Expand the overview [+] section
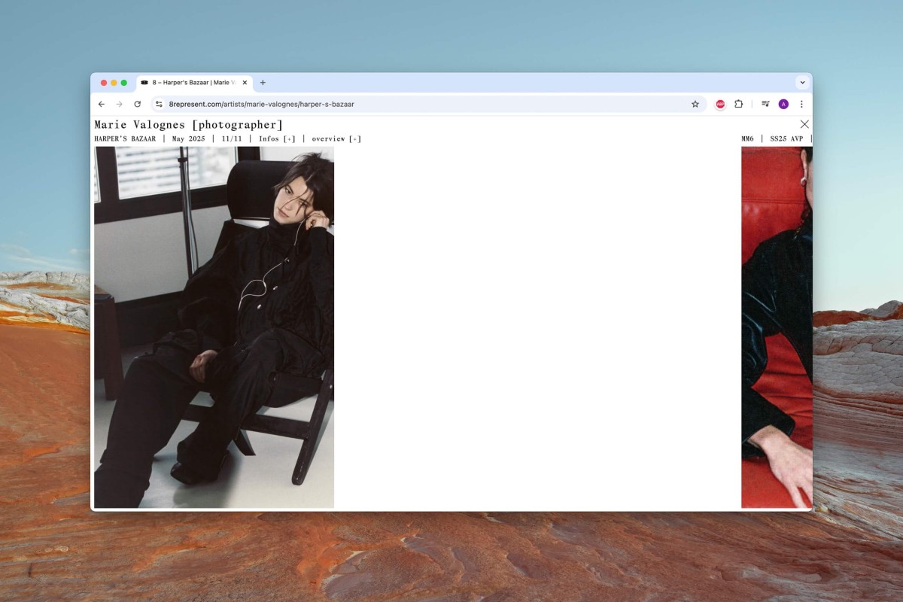The width and height of the screenshot is (903, 602). pyautogui.click(x=336, y=139)
